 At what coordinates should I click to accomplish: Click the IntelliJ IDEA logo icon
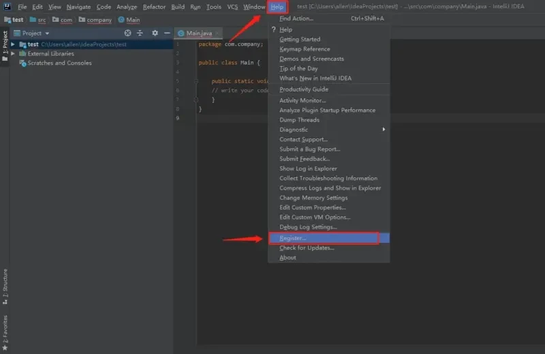point(7,6)
